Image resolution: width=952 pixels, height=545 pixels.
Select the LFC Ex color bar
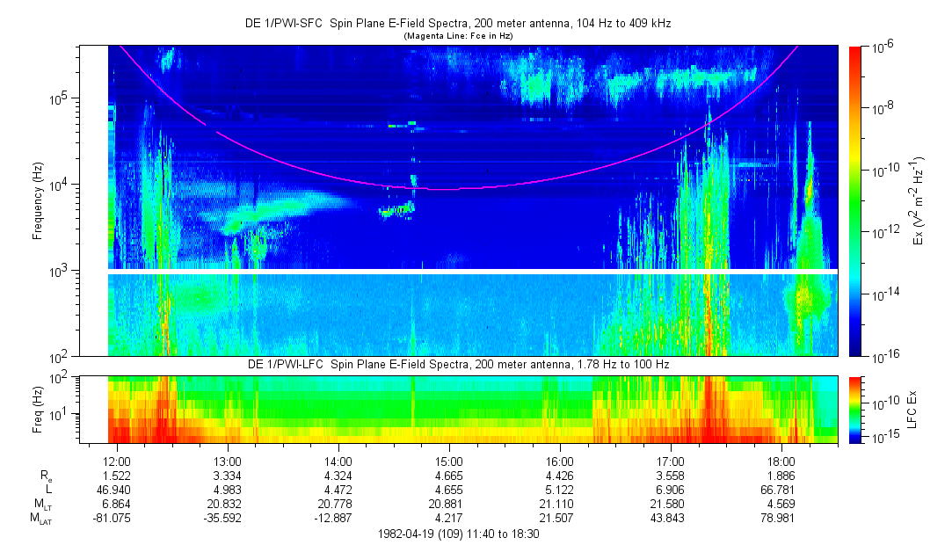click(x=855, y=410)
